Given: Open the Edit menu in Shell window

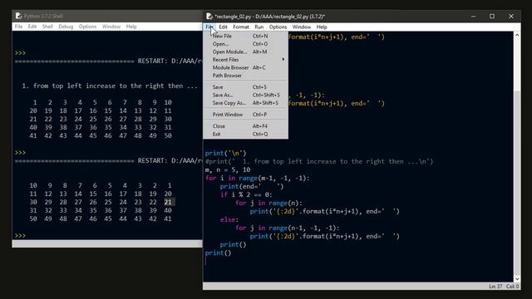Looking at the screenshot, I should click(x=32, y=27).
